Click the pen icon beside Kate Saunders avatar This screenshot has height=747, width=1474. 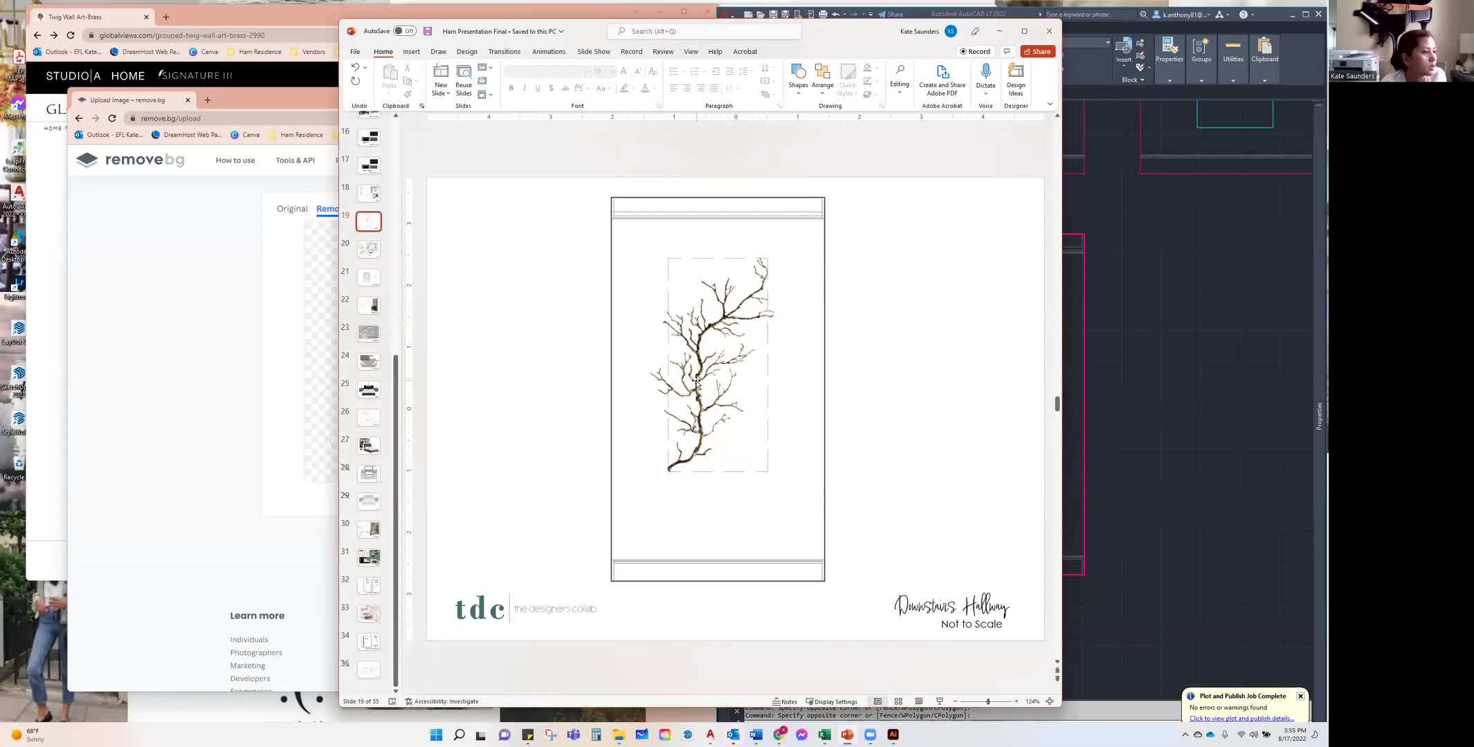(x=975, y=31)
